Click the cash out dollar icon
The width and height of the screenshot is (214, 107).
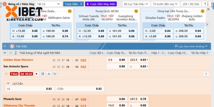click(55, 74)
